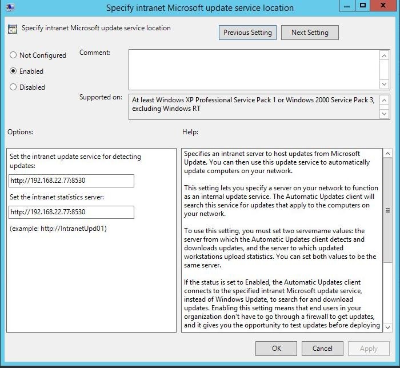Click the Comment box scroll down arrow
This screenshot has width=400, height=368.
(385, 84)
